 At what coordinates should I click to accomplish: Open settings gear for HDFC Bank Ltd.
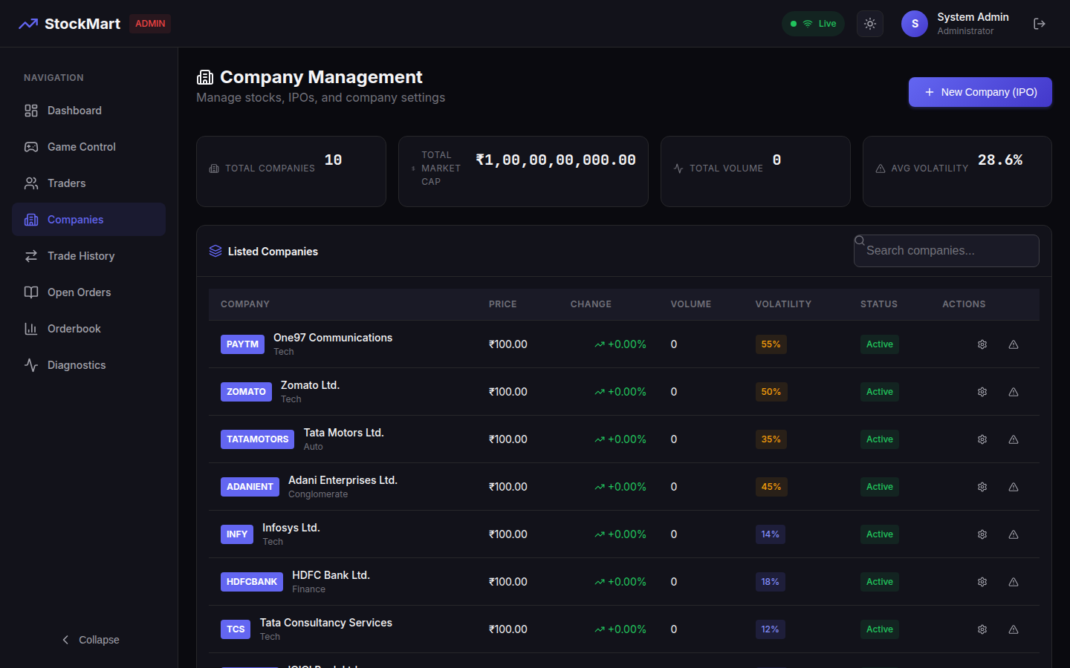coord(982,582)
